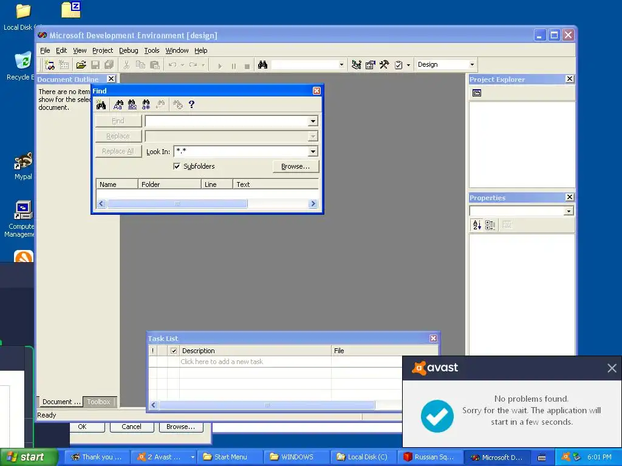Click the Paste clipboard icon

pos(155,65)
